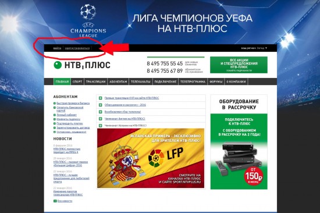Open news about best offer for sports fans
Screen dimensions: 320x213
pyautogui.click(x=72, y=178)
